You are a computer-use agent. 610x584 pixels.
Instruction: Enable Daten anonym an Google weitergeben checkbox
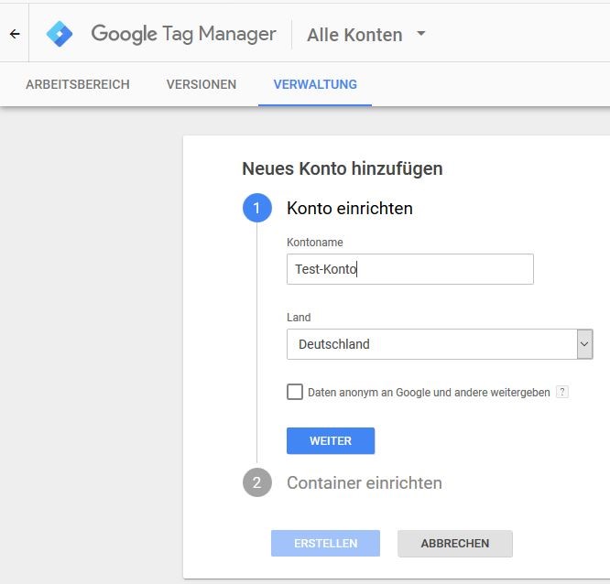point(295,392)
